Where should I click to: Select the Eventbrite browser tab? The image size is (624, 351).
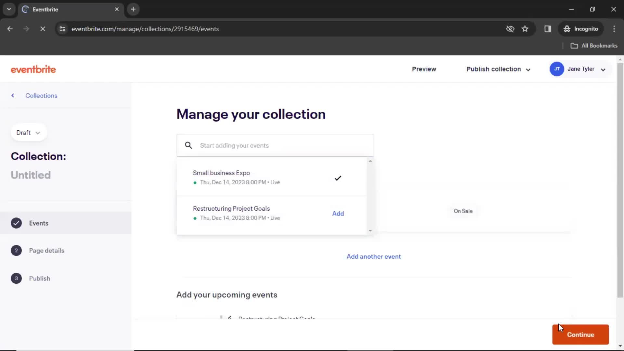(x=71, y=9)
